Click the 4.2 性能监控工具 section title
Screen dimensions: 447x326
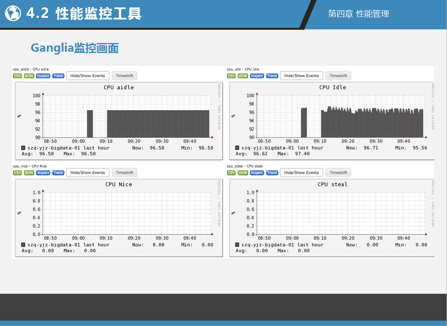click(84, 14)
